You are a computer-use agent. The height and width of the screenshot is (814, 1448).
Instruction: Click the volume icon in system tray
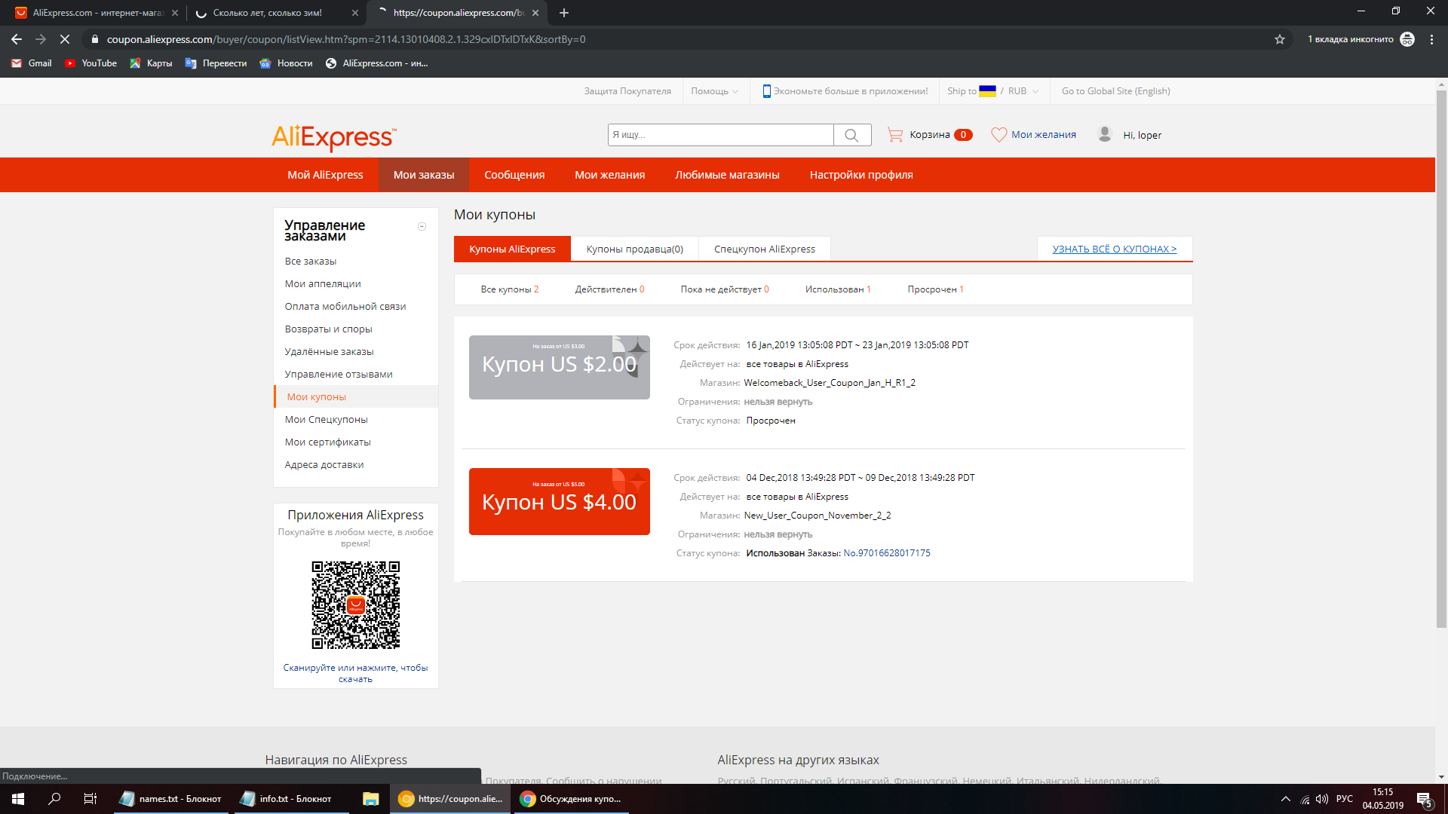[1322, 799]
